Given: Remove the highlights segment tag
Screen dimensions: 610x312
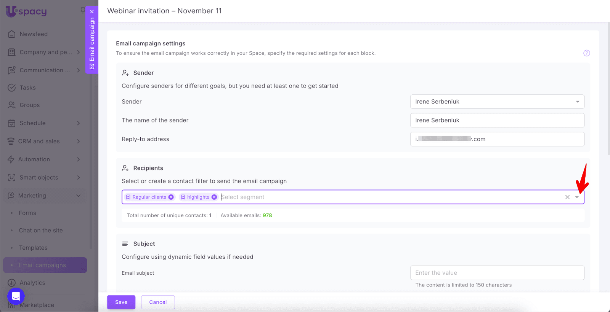Looking at the screenshot, I should [x=214, y=197].
